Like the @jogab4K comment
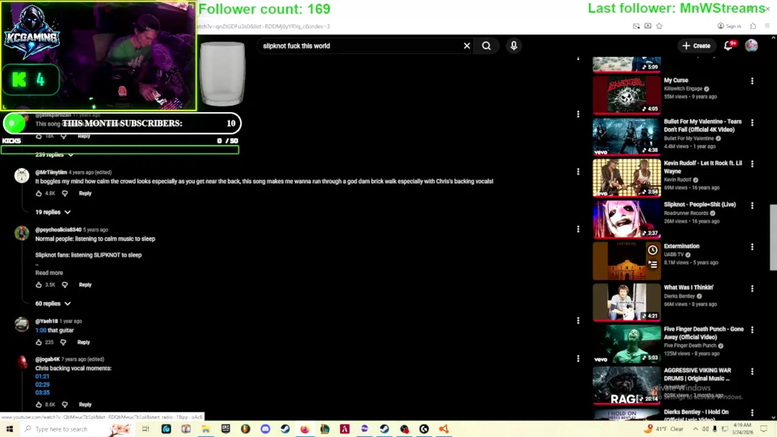This screenshot has height=437, width=777. click(39, 404)
